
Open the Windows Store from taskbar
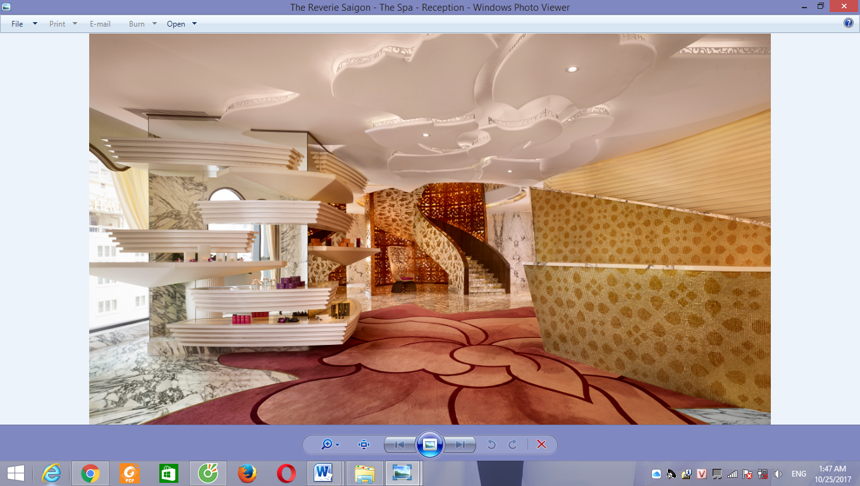pyautogui.click(x=169, y=473)
